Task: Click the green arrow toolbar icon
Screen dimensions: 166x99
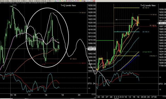Action: (60, 1)
